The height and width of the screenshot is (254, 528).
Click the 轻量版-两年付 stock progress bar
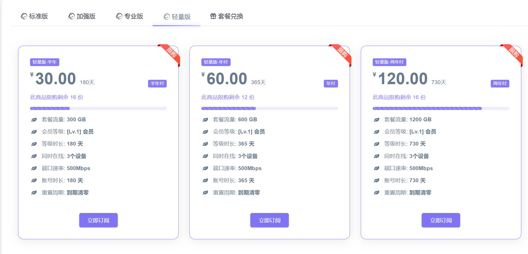click(x=441, y=108)
